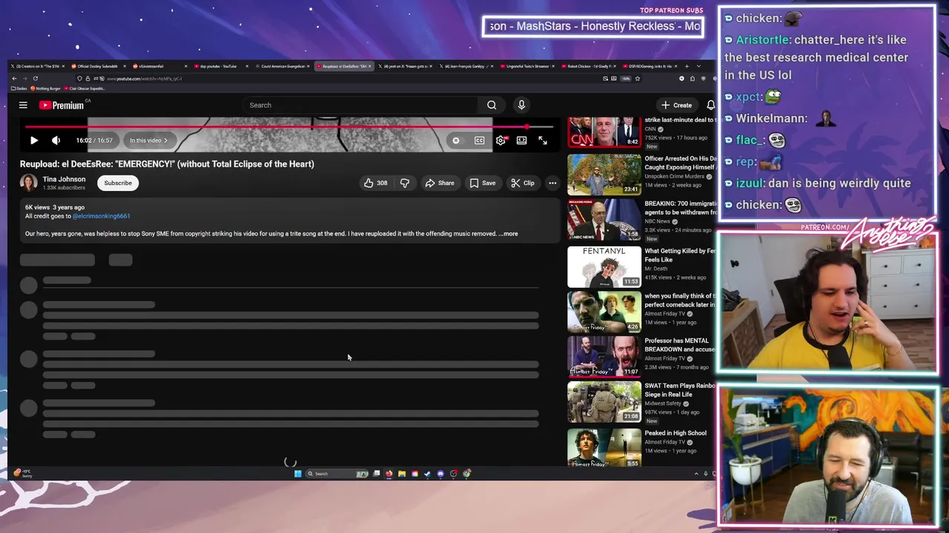Focus the YouTube search field
This screenshot has width=949, height=533.
[x=360, y=105]
